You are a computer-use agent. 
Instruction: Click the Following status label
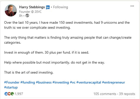pos(61,7)
